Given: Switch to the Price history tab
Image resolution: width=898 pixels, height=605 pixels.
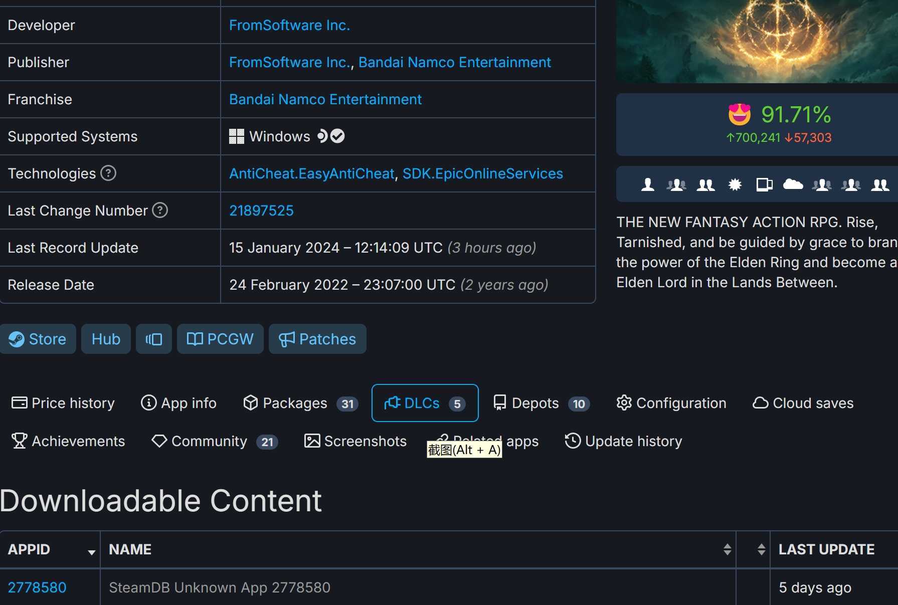Looking at the screenshot, I should click(63, 404).
